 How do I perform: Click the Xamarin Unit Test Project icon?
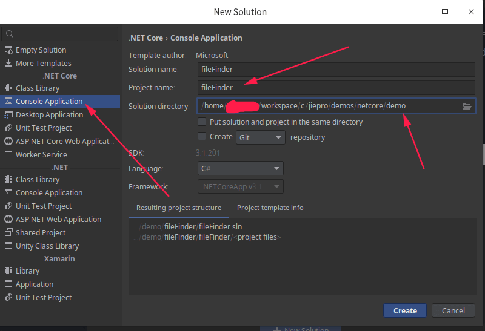point(8,298)
